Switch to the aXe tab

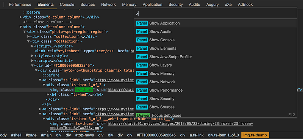228,5
